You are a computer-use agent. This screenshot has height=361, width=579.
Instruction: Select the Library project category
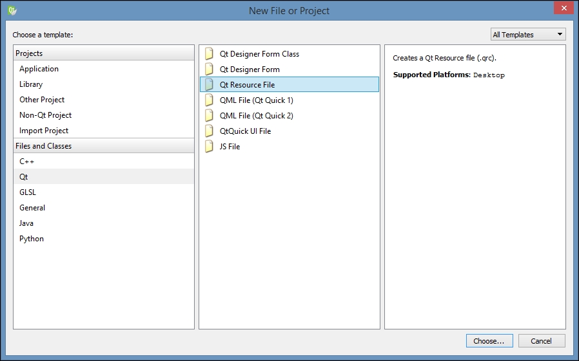[104, 84]
